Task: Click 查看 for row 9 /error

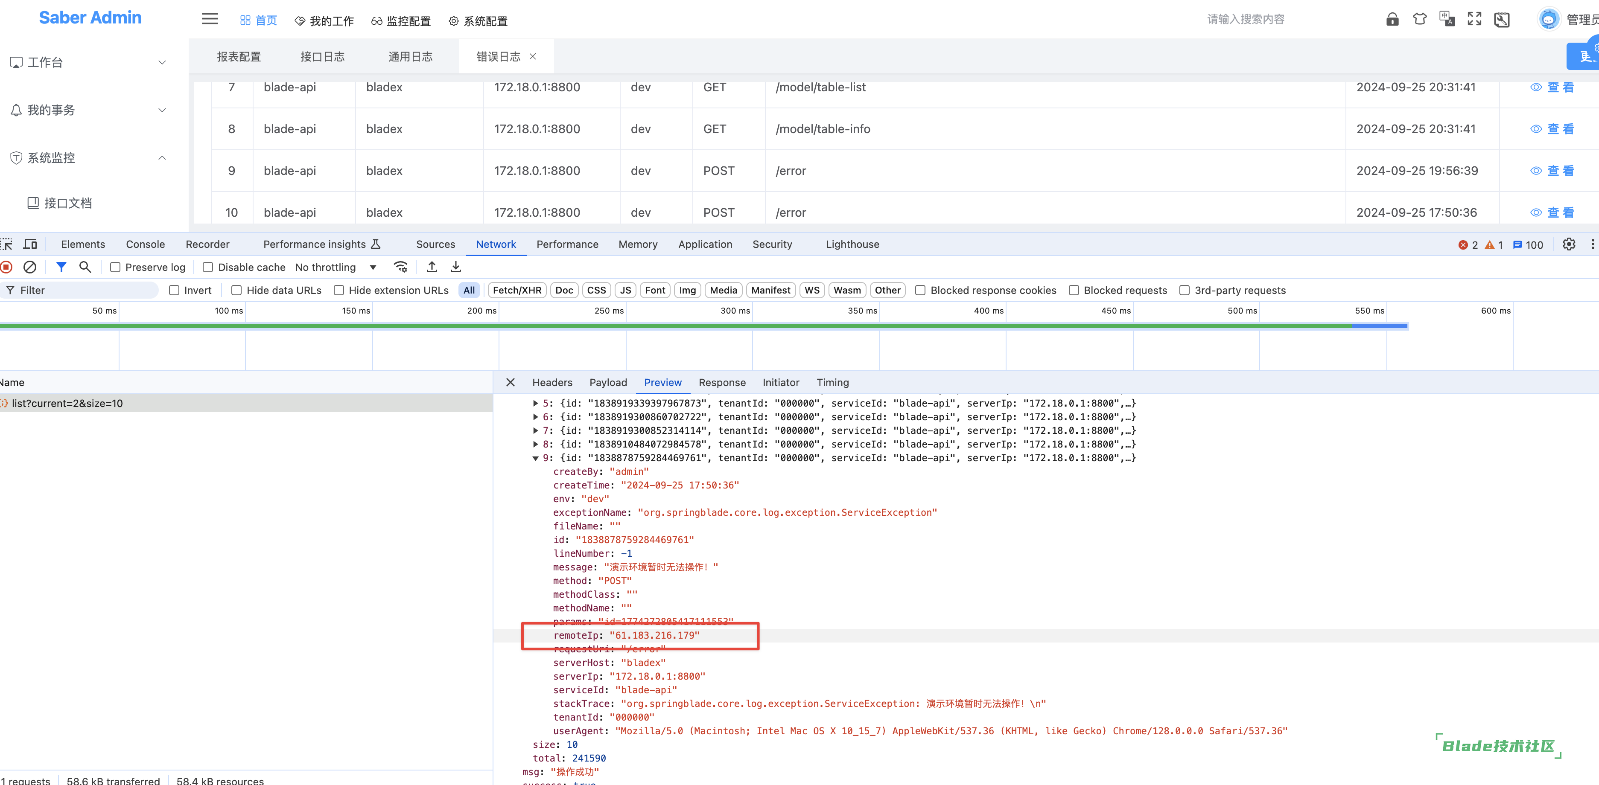Action: 1552,171
